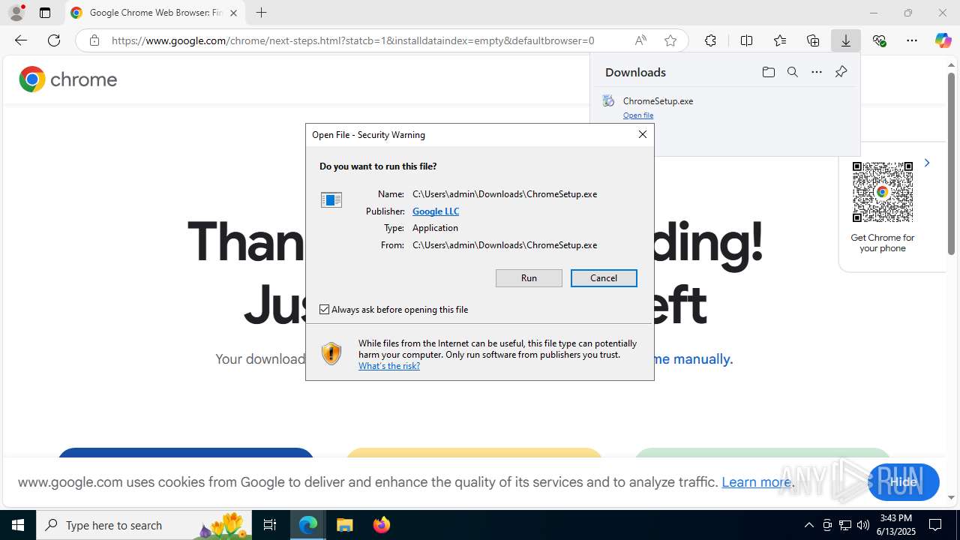
Task: Close the Google Chrome Web Browser tab
Action: coord(233,13)
